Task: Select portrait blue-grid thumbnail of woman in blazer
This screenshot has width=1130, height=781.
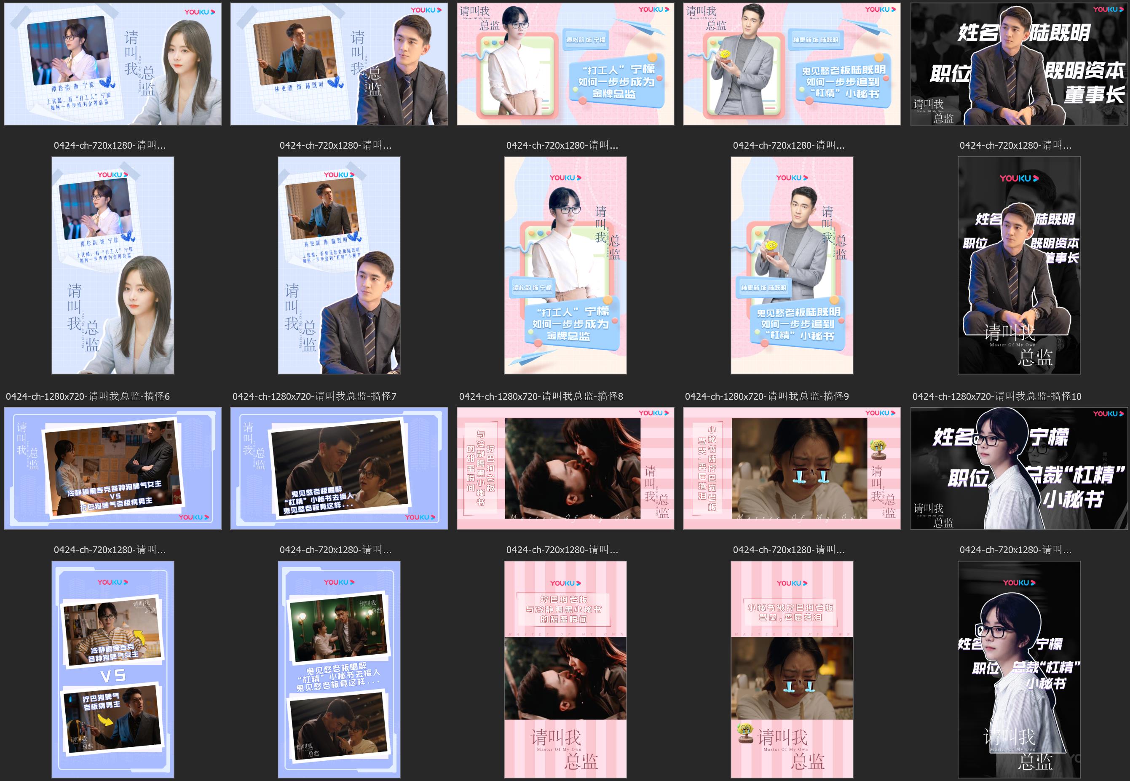Action: pos(113,266)
